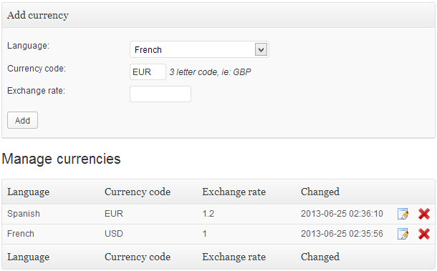This screenshot has height=271, width=437.
Task: Click Changed column header at top
Action: coord(320,192)
